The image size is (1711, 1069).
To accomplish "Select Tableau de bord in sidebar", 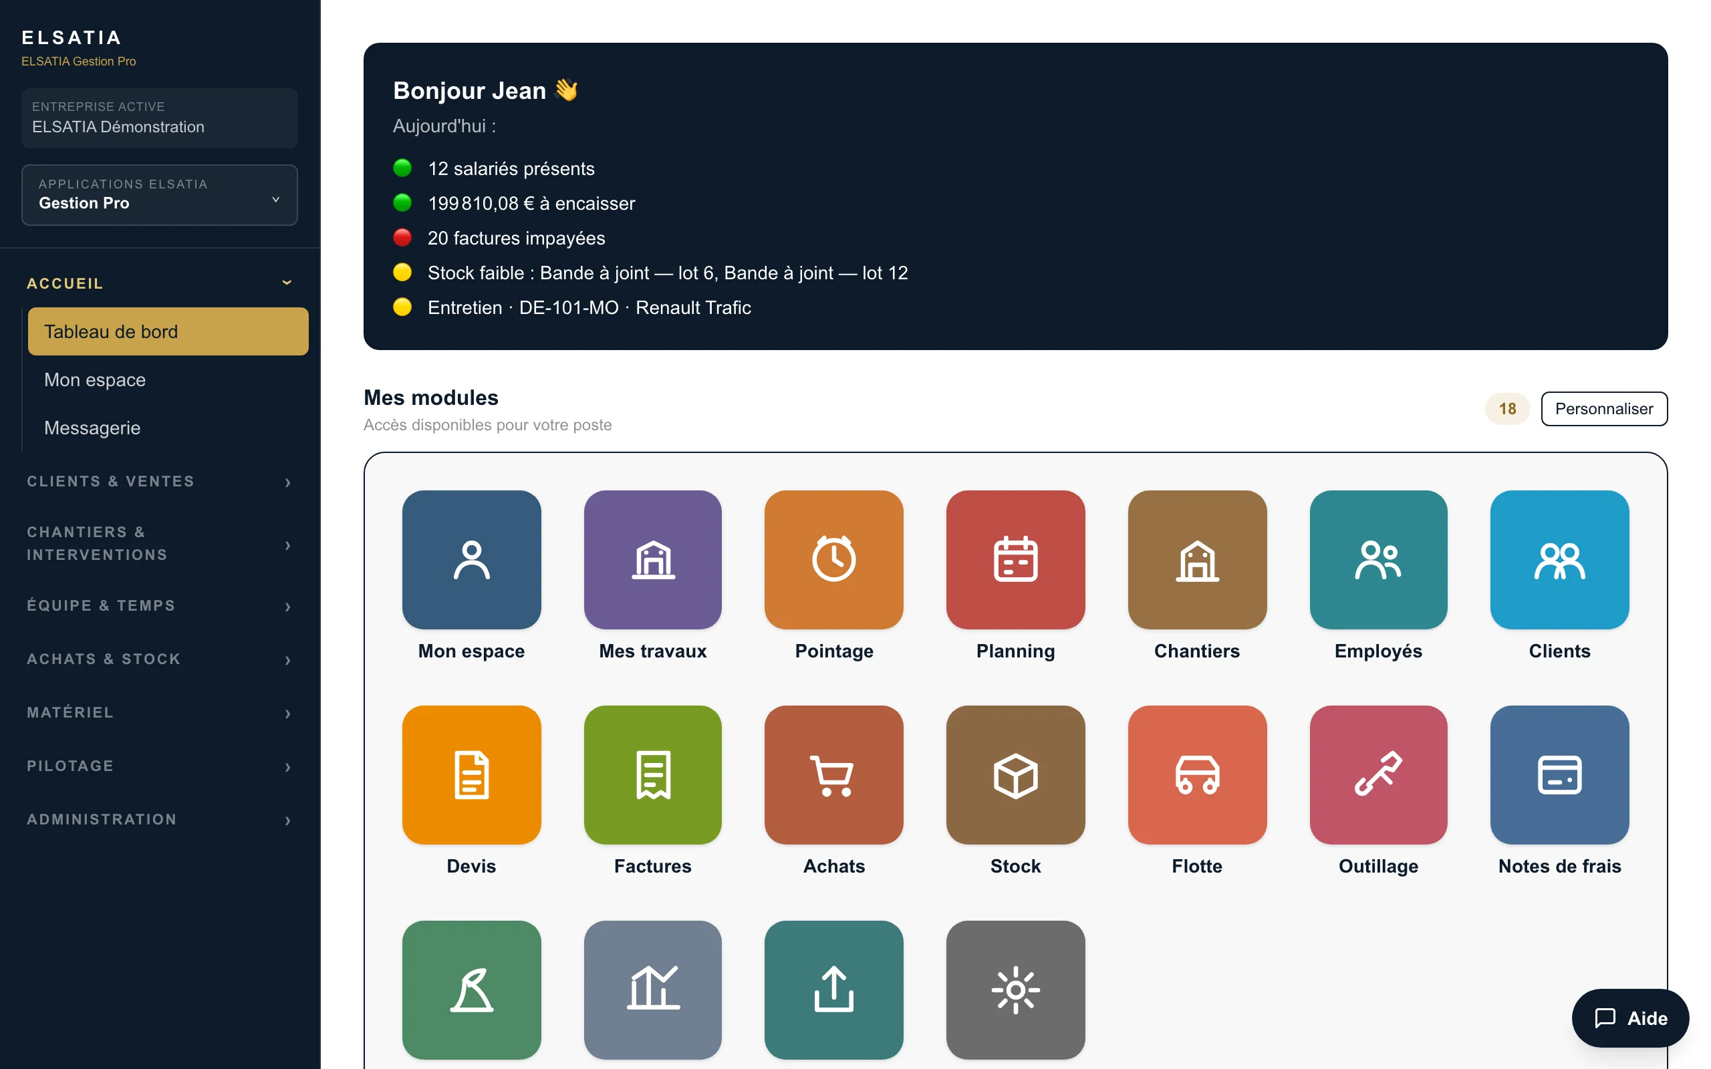I will click(168, 331).
